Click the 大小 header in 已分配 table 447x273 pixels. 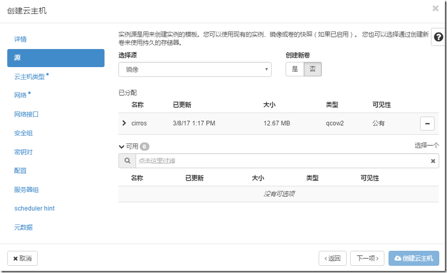[270, 105]
